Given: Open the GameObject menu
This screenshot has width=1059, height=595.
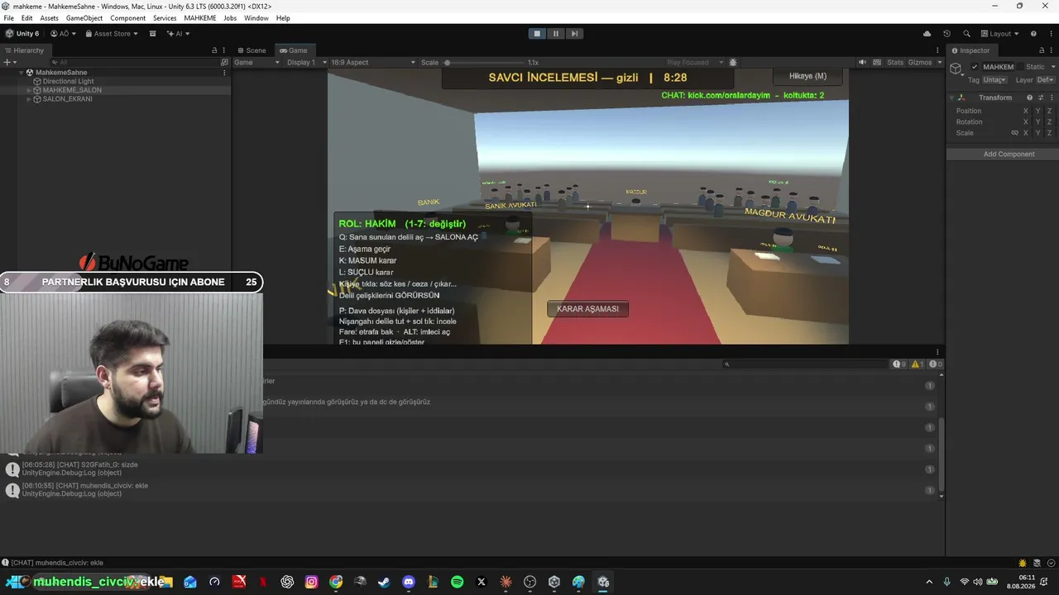Looking at the screenshot, I should 84,18.
